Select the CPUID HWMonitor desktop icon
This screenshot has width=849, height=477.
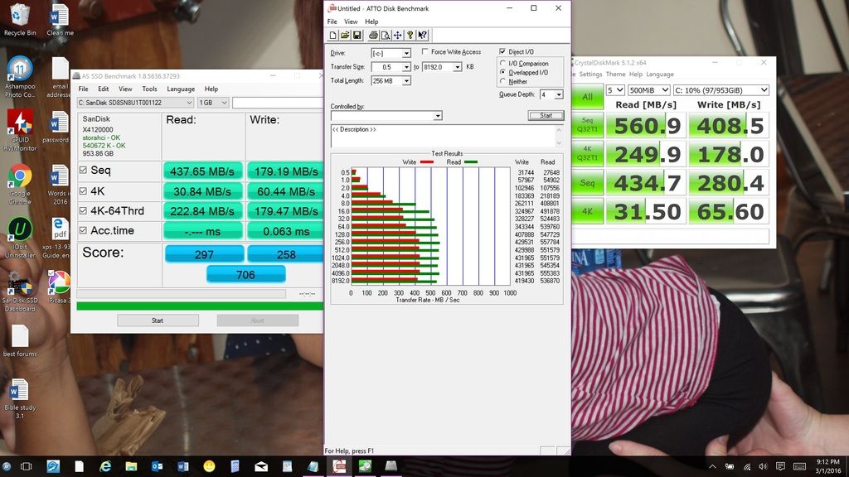(20, 130)
